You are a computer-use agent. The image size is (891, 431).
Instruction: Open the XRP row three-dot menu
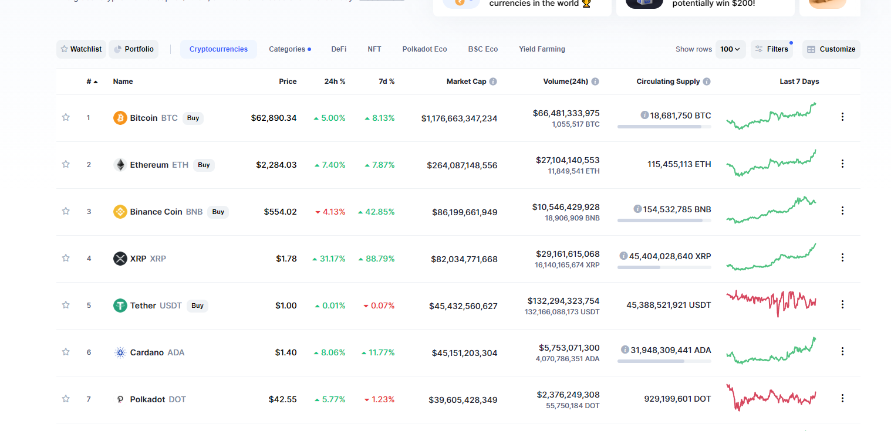(x=842, y=257)
